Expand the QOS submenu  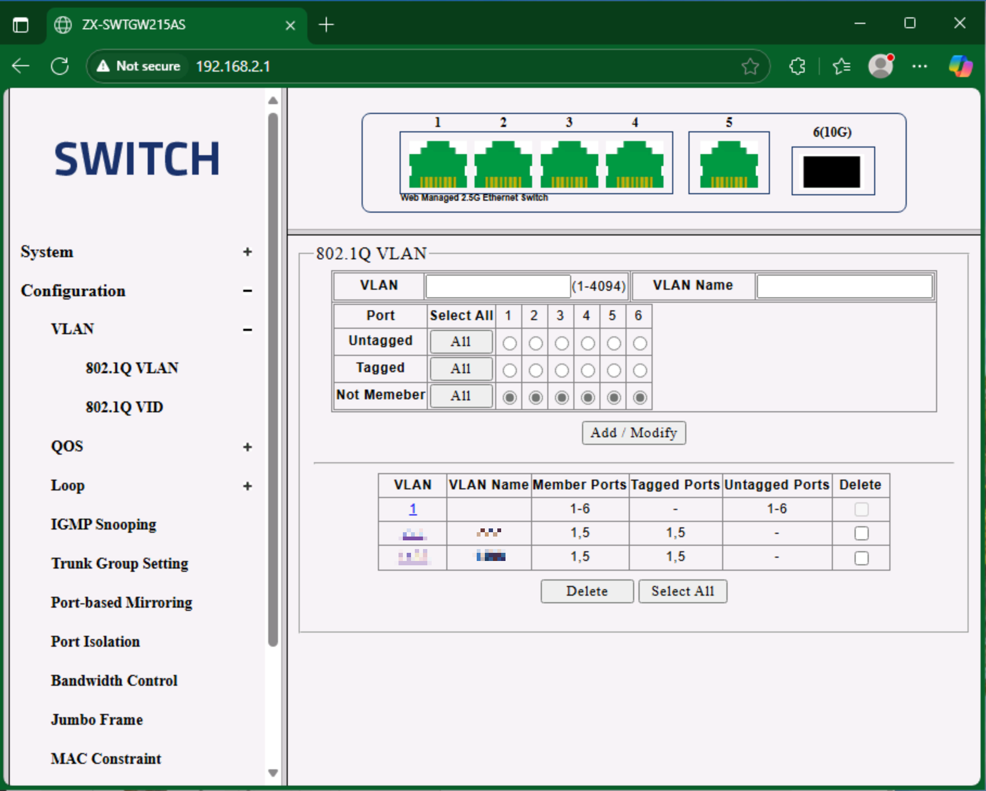click(247, 446)
